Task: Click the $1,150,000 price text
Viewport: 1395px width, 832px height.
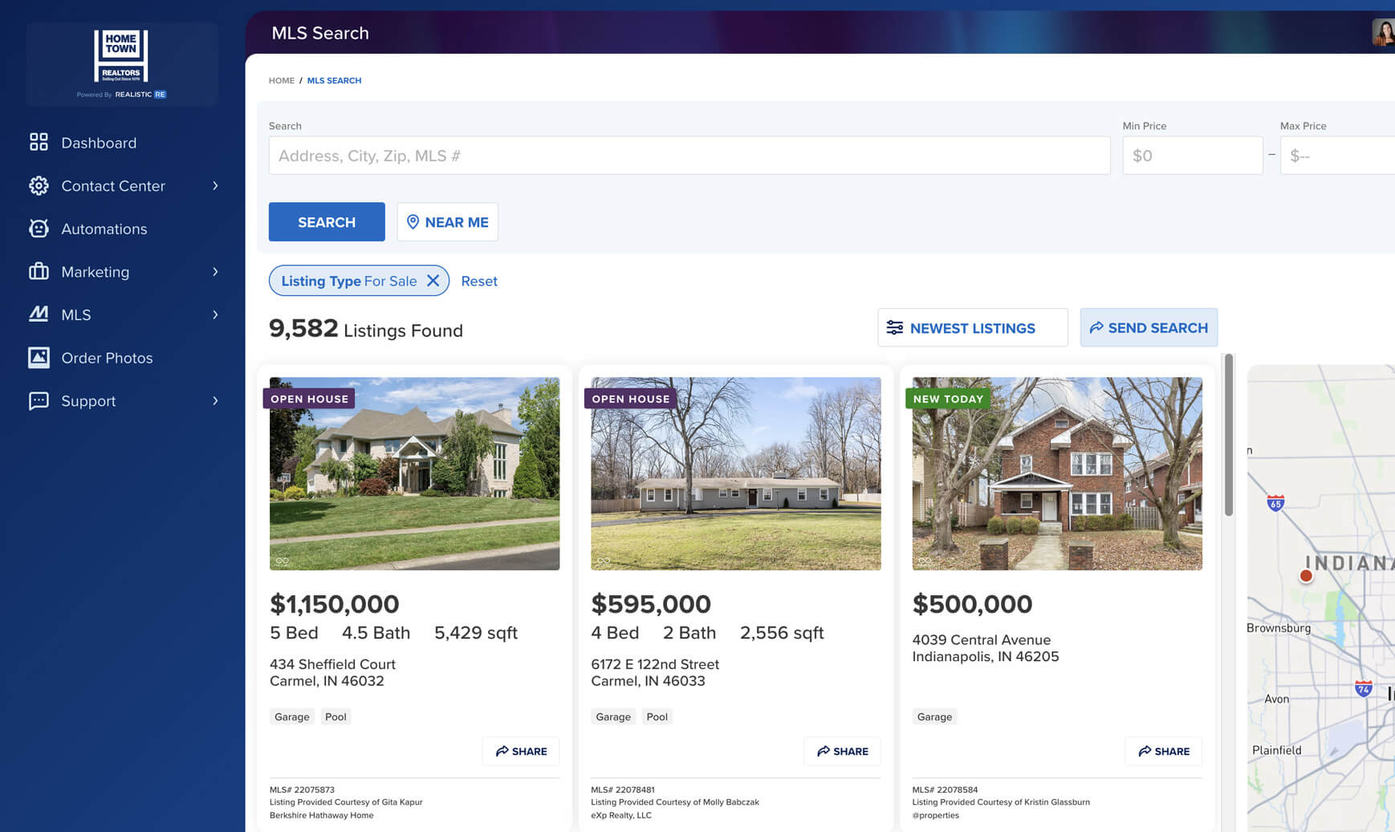Action: [x=335, y=603]
